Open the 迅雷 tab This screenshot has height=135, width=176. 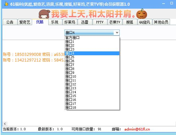85,22
